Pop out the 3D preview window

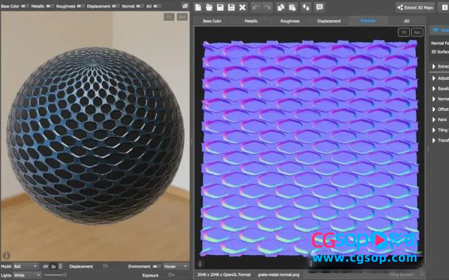[x=185, y=5]
